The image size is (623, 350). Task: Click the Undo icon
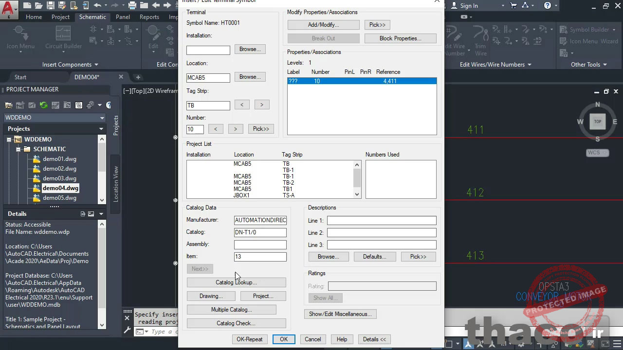click(x=98, y=5)
